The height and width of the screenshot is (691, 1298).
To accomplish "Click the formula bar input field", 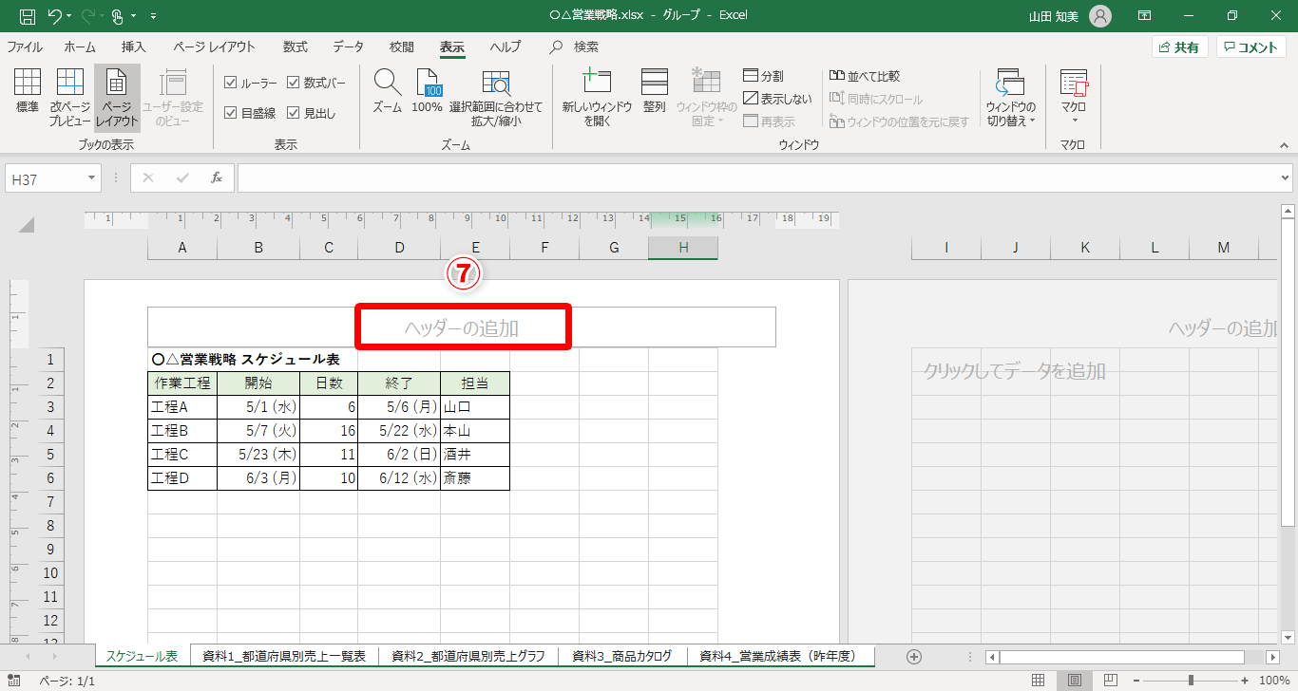I will pos(757,177).
